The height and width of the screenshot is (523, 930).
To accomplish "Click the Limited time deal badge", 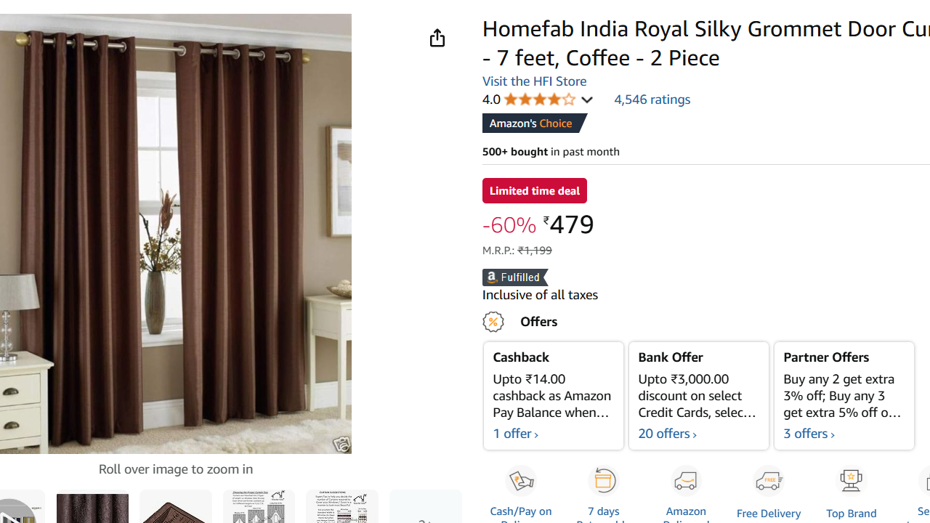I will coord(535,191).
